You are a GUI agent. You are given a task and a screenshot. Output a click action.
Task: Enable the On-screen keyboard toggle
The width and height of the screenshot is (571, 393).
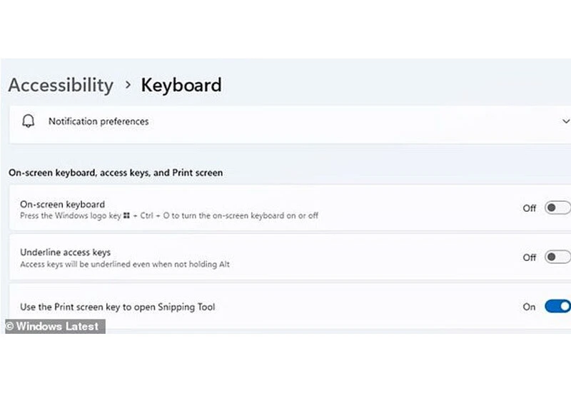pos(557,208)
